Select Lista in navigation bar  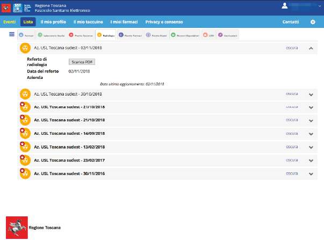click(28, 22)
